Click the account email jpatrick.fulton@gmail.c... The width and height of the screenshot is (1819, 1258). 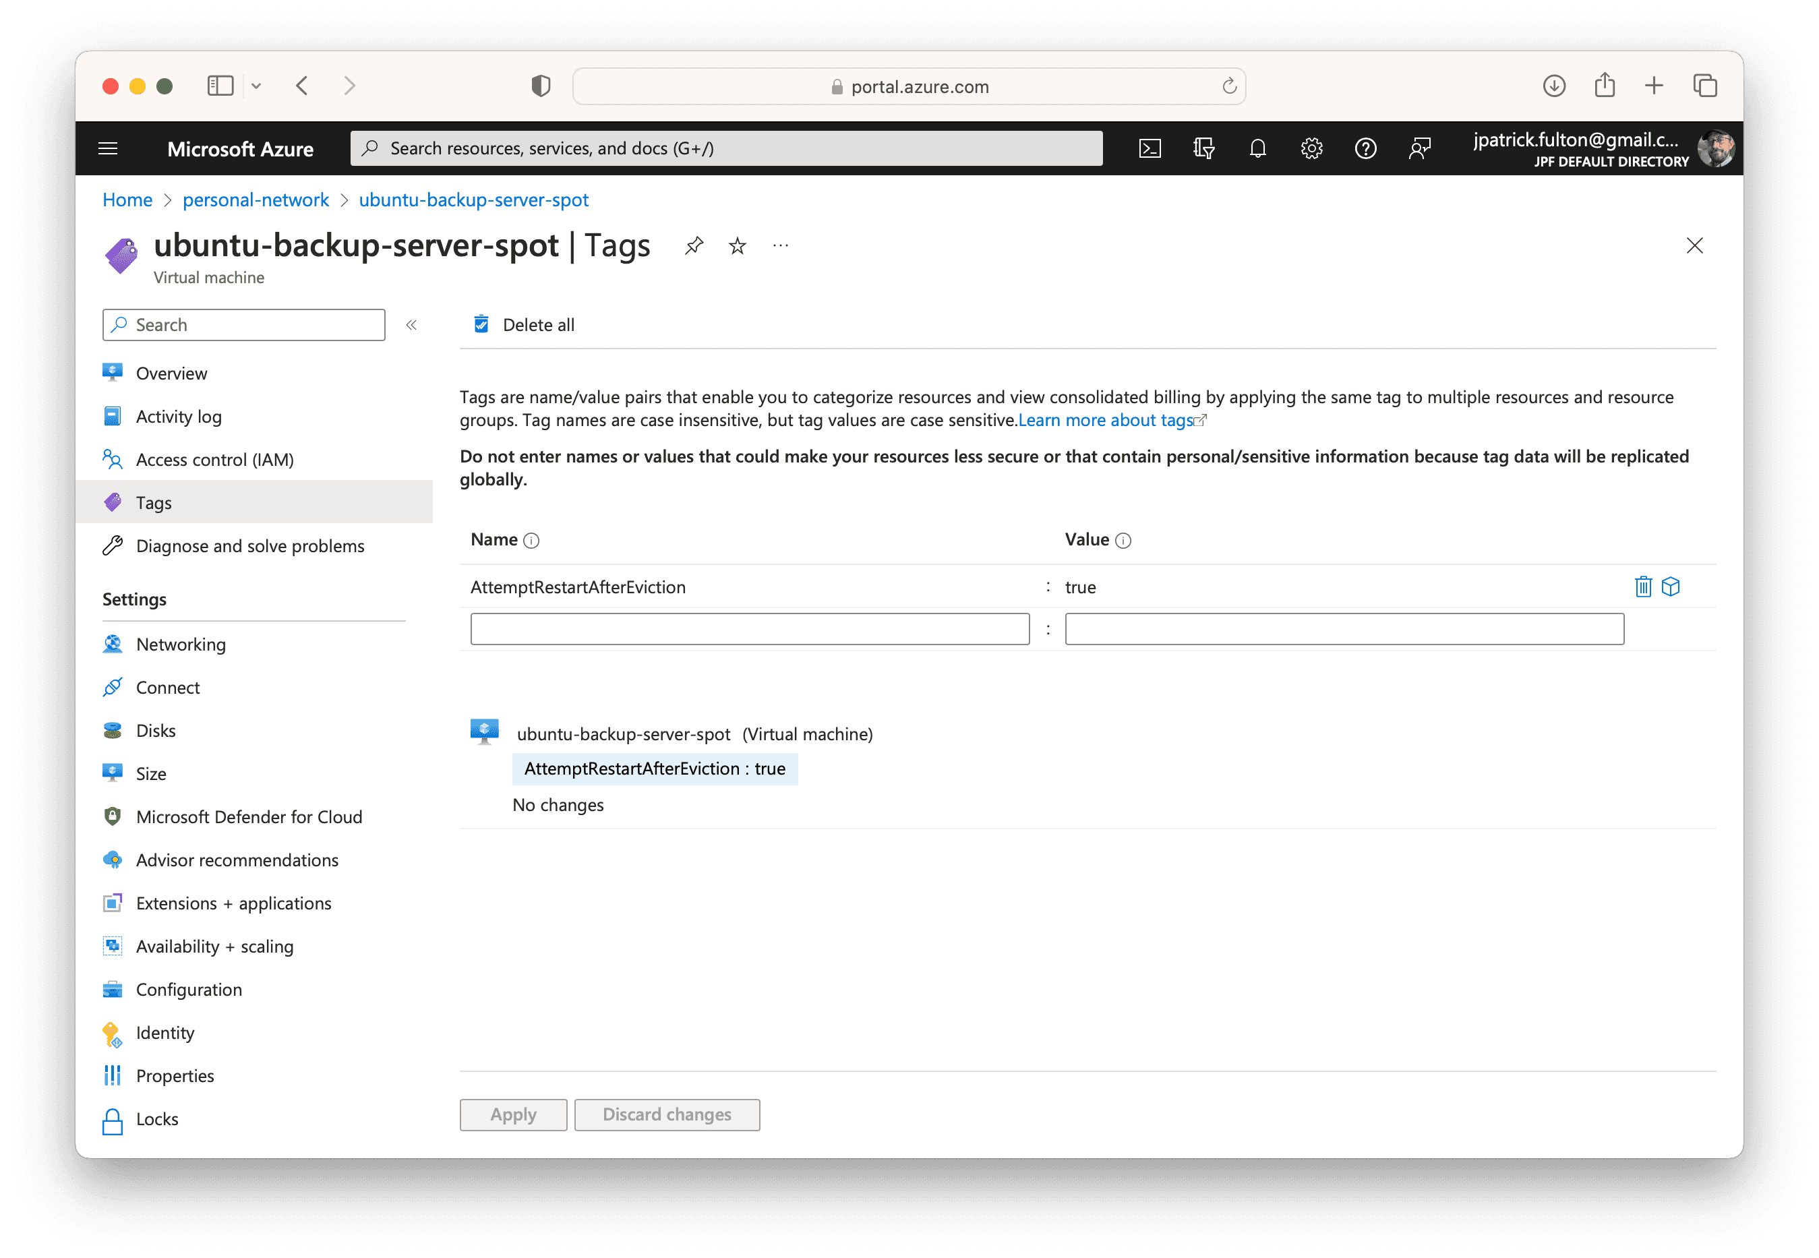1576,140
